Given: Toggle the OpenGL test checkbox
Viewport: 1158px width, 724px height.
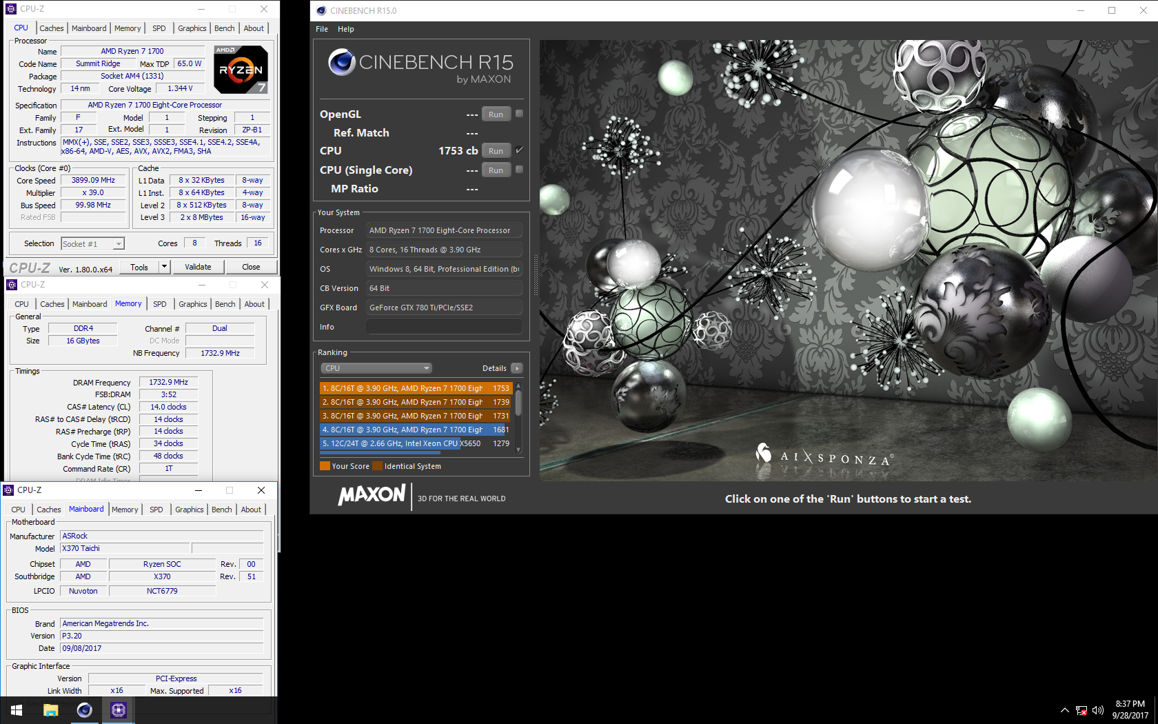Looking at the screenshot, I should pos(519,114).
